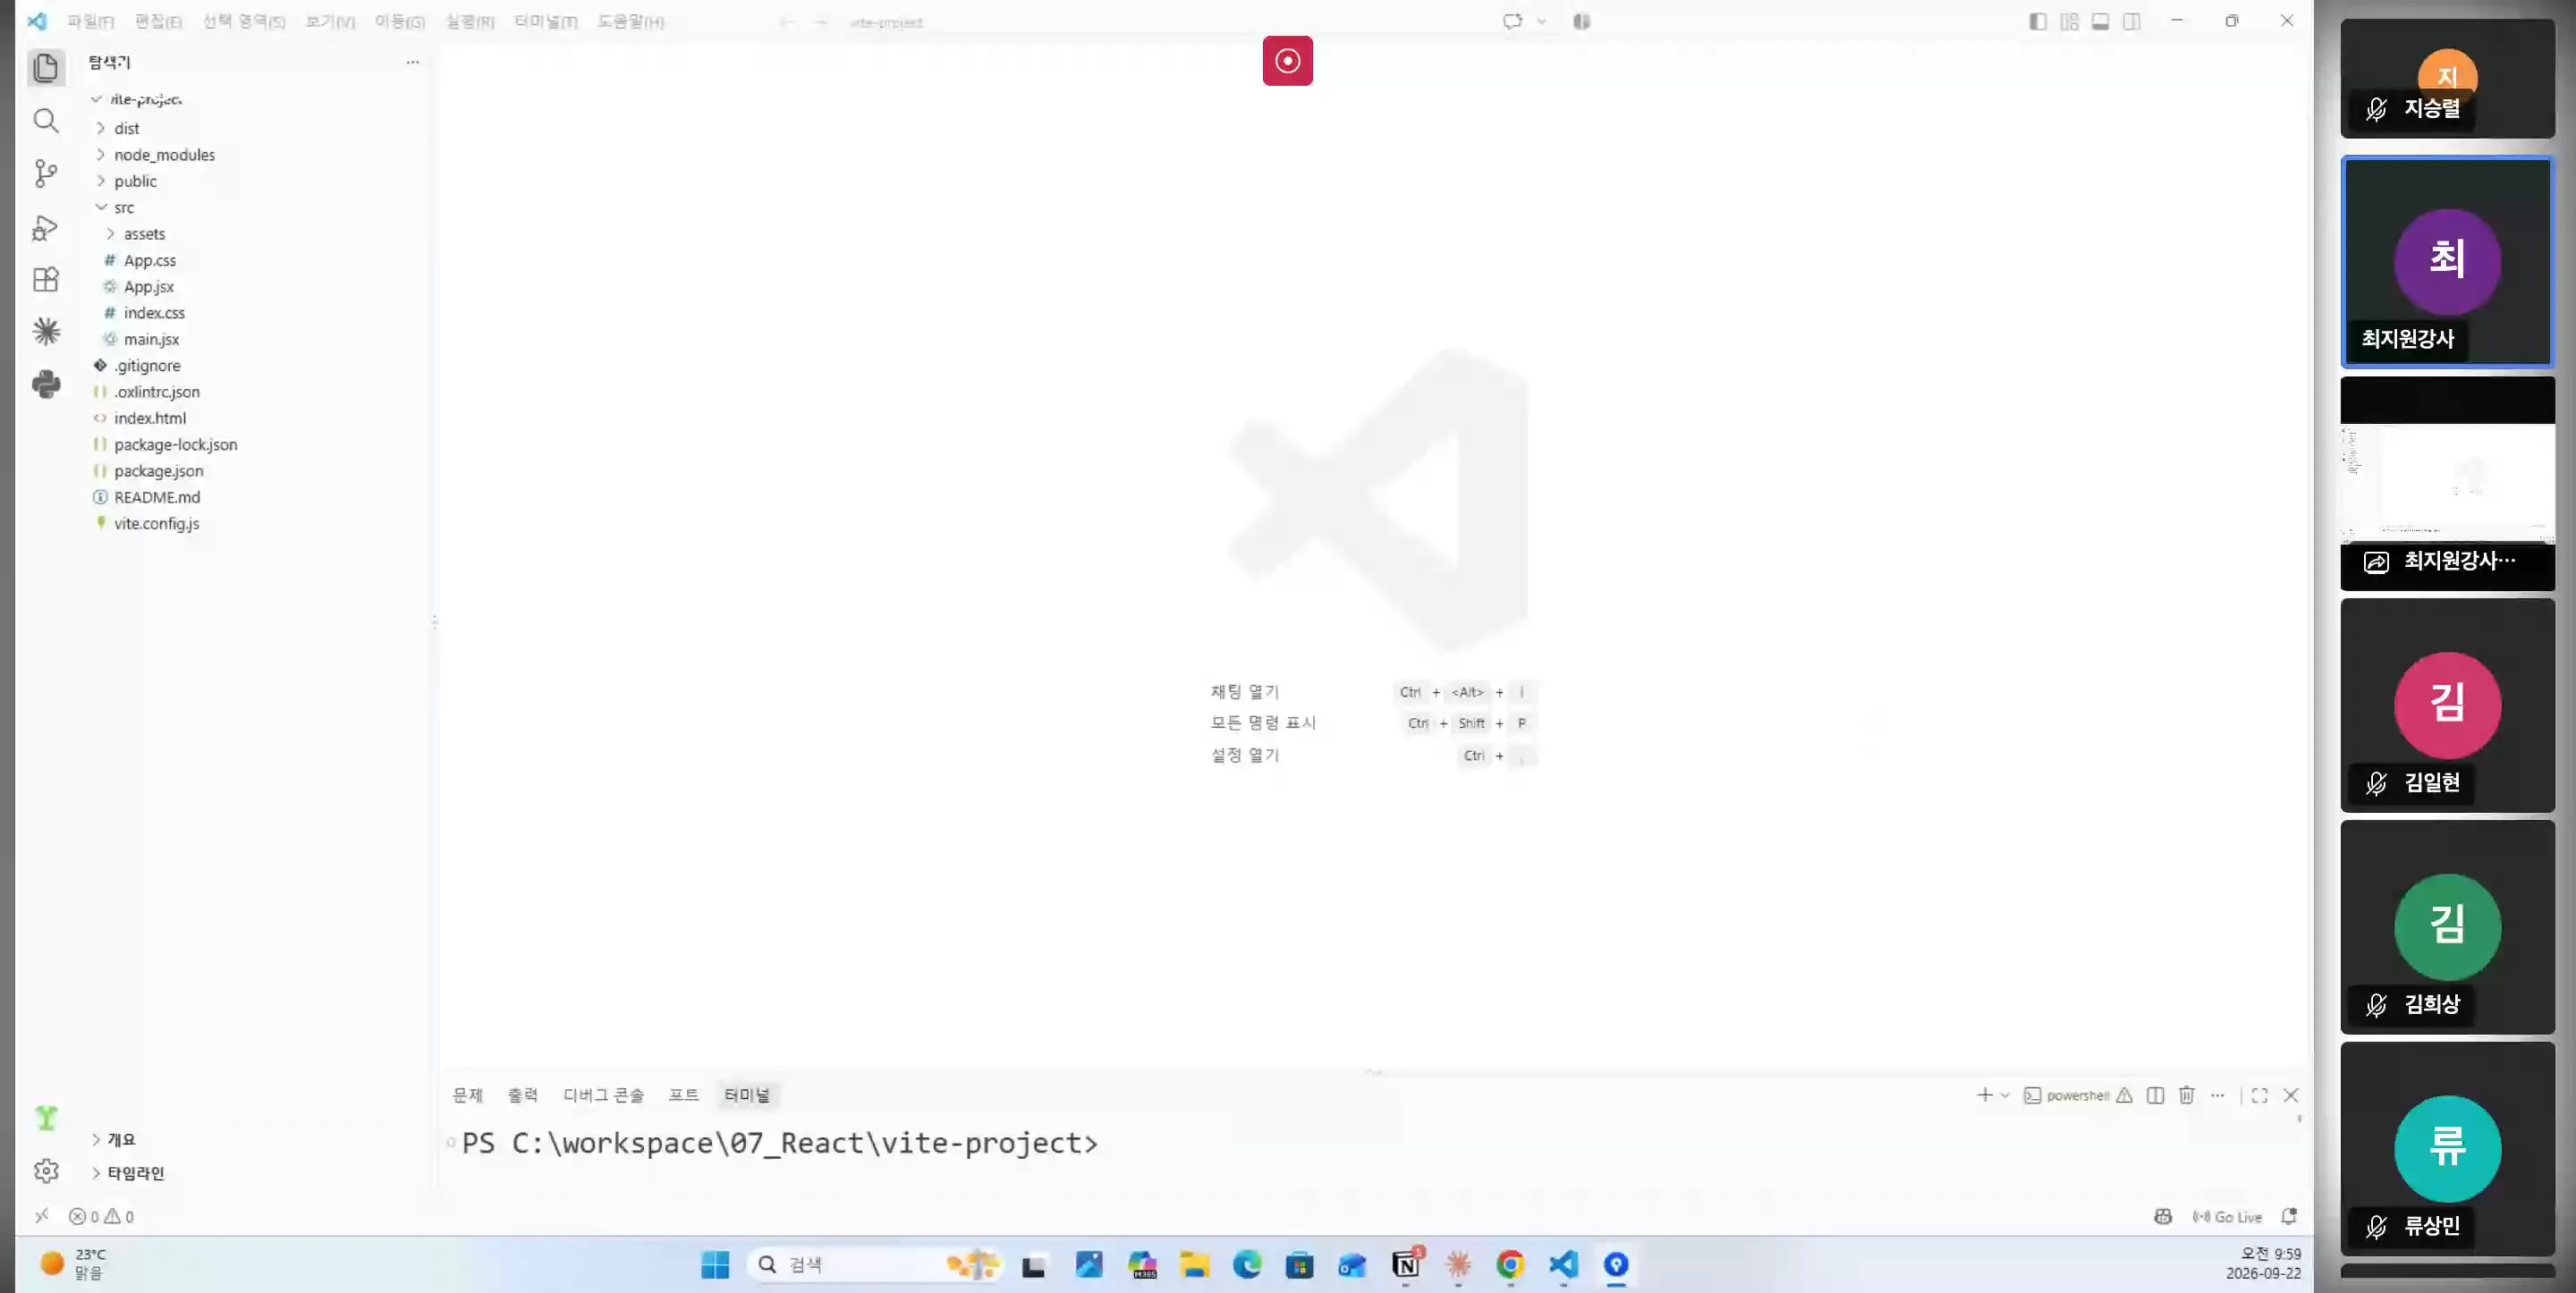Close the terminal panel
This screenshot has width=2576, height=1293.
click(2291, 1095)
